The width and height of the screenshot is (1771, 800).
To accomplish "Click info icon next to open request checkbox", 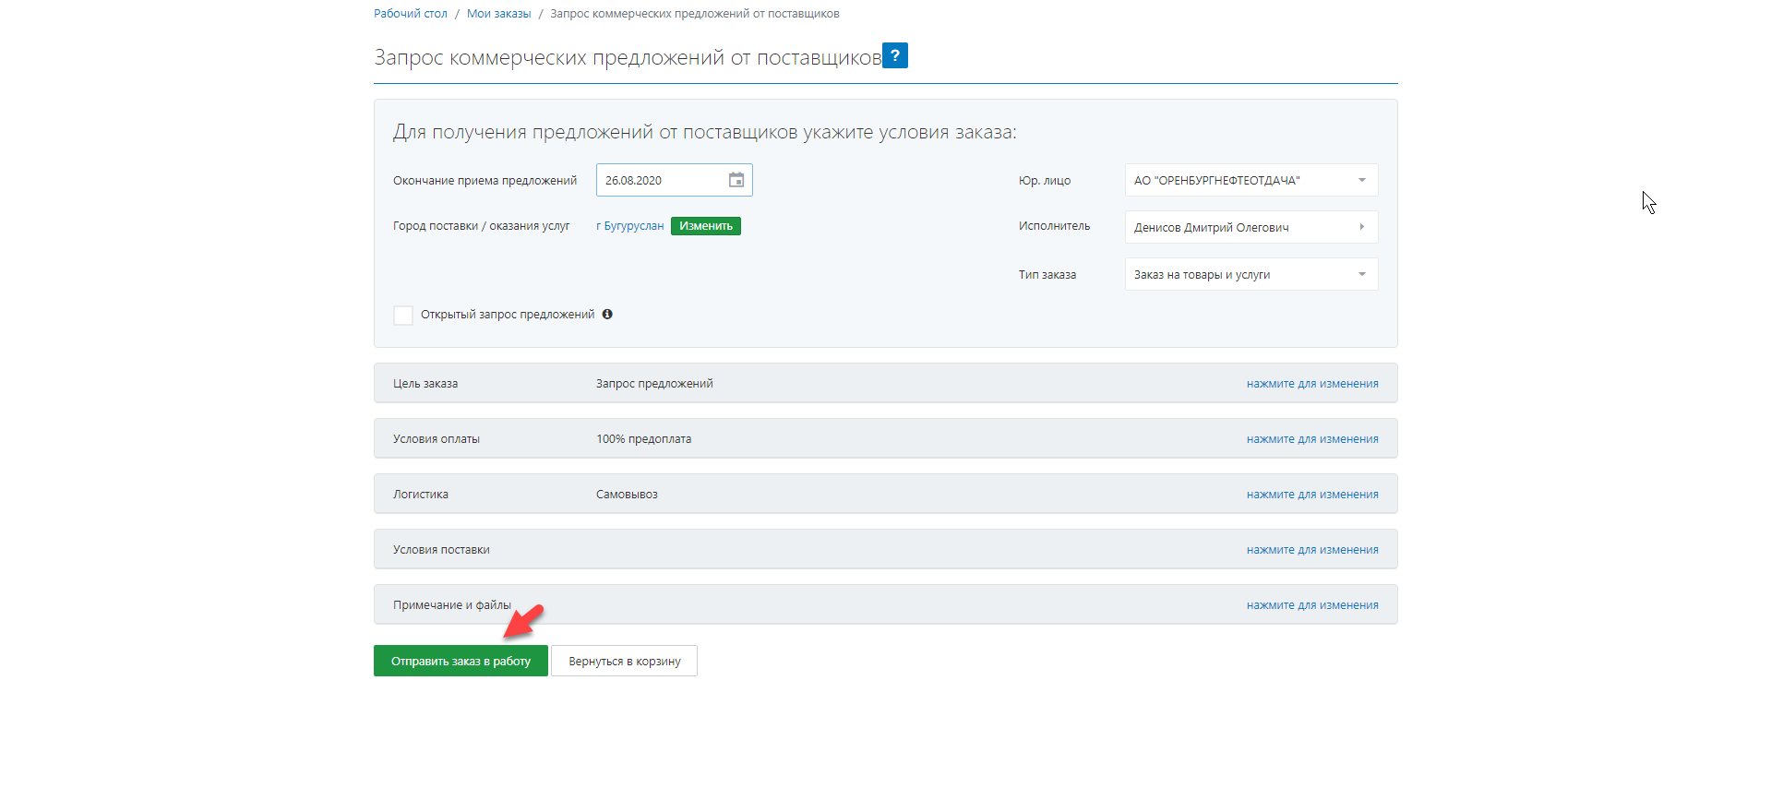I will click(x=607, y=315).
